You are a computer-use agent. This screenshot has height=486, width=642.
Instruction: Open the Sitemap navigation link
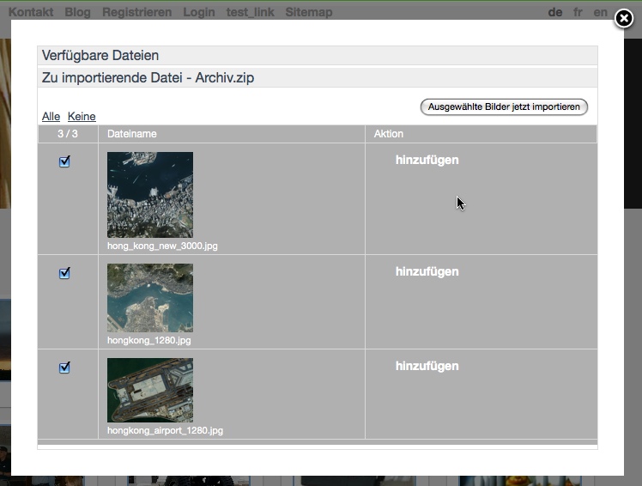point(308,12)
